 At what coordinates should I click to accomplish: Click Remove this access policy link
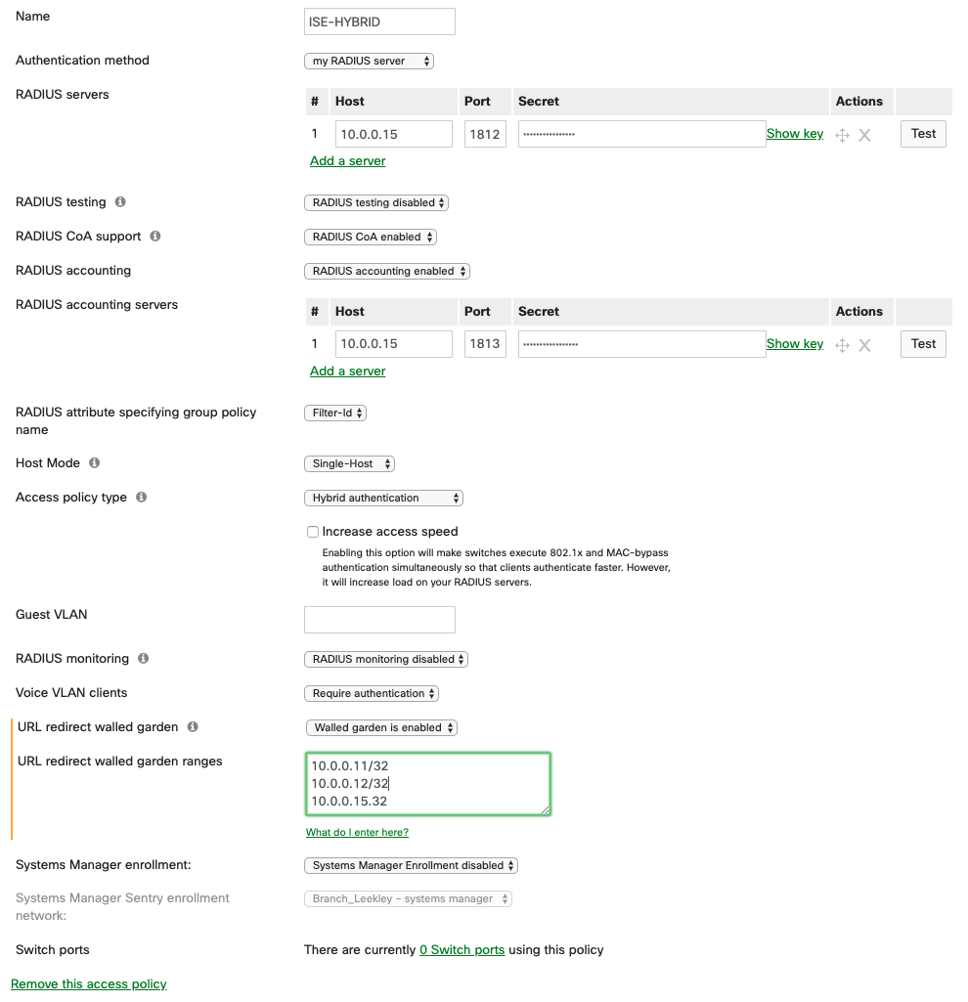coord(89,984)
